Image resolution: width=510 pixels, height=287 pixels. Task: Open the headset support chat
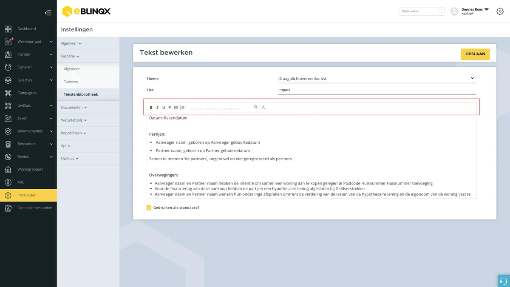pyautogui.click(x=504, y=281)
